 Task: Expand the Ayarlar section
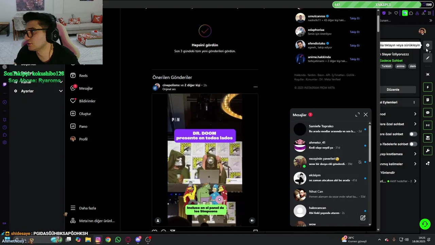(x=61, y=91)
